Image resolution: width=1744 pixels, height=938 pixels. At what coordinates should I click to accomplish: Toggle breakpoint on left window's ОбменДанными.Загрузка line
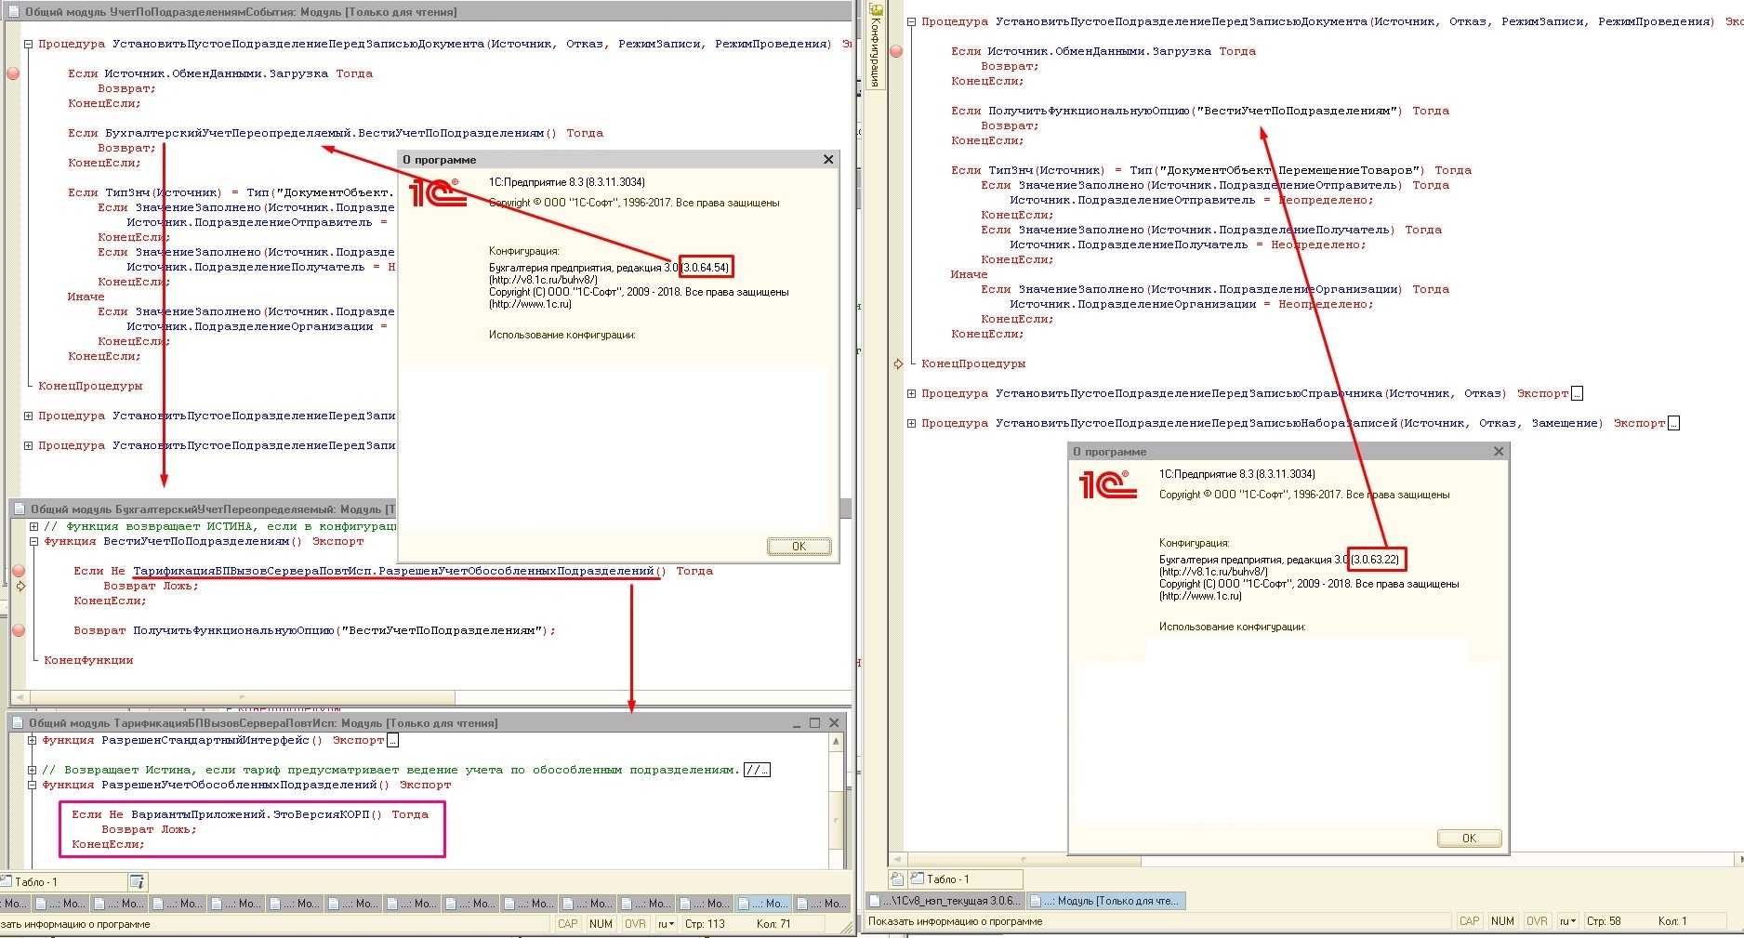[x=13, y=73]
